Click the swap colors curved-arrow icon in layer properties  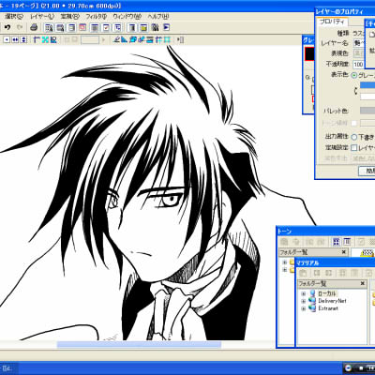pyautogui.click(x=355, y=91)
